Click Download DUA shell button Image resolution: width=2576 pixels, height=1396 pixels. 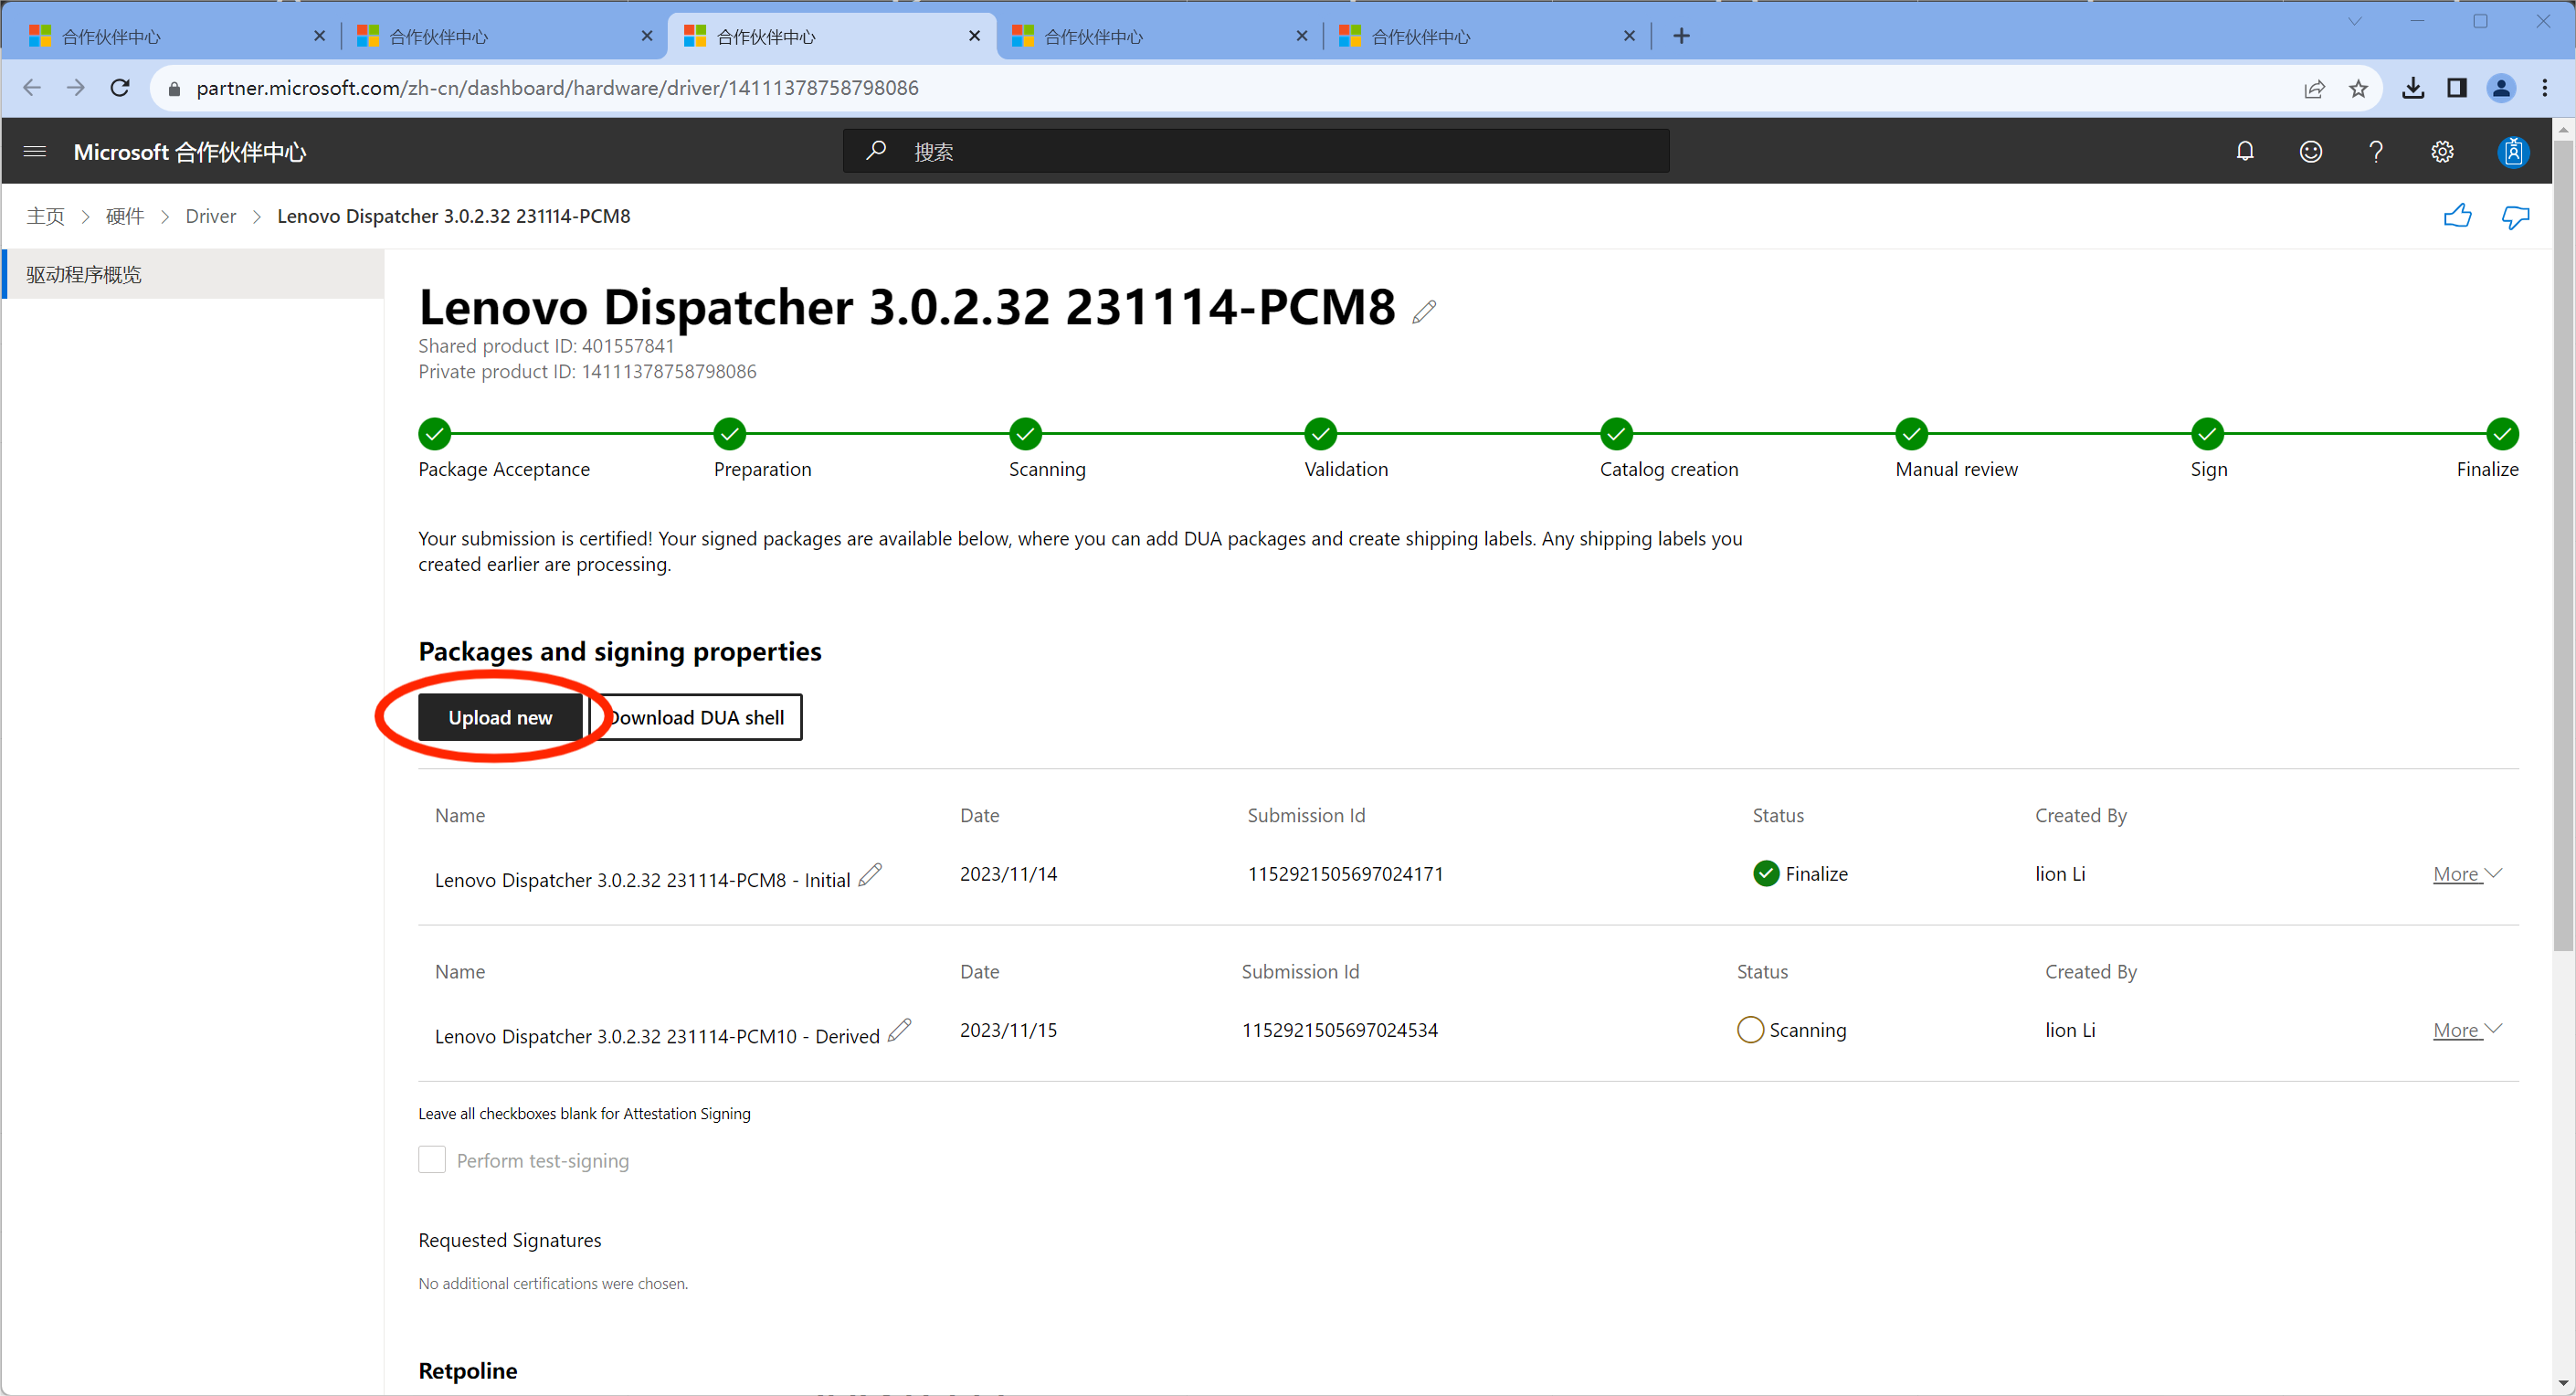[x=696, y=717]
